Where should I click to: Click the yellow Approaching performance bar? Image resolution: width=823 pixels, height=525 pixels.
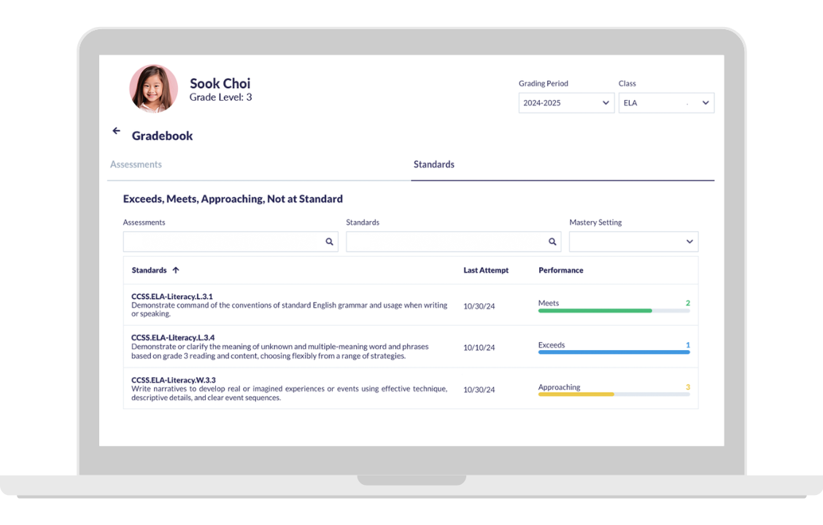[576, 394]
